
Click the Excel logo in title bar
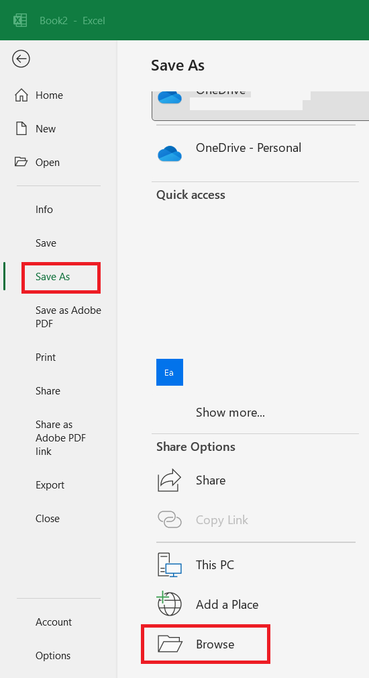[20, 20]
